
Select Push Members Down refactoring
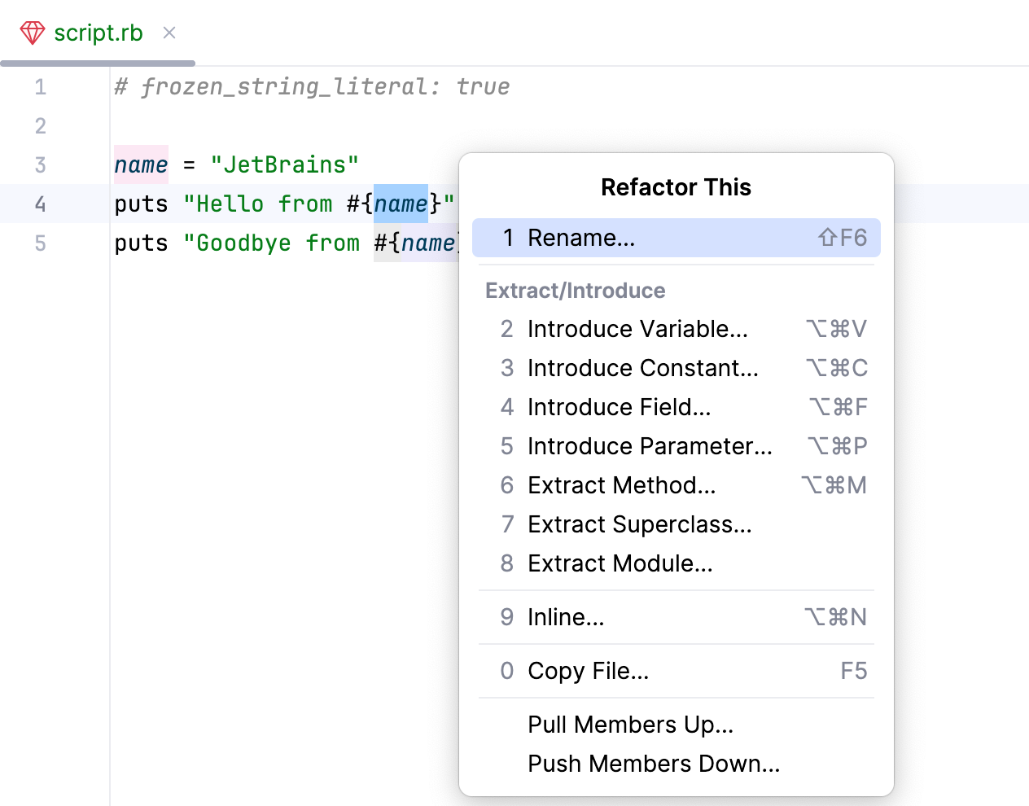tap(654, 764)
